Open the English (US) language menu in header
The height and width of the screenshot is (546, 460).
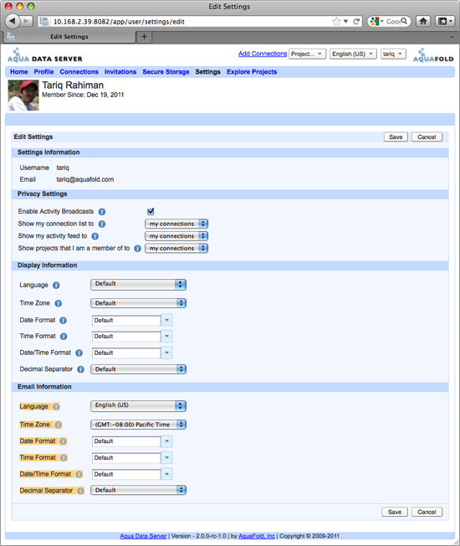click(353, 54)
